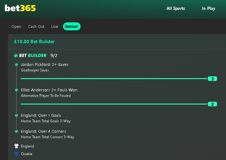Switch to the Open bets tab

pyautogui.click(x=16, y=27)
